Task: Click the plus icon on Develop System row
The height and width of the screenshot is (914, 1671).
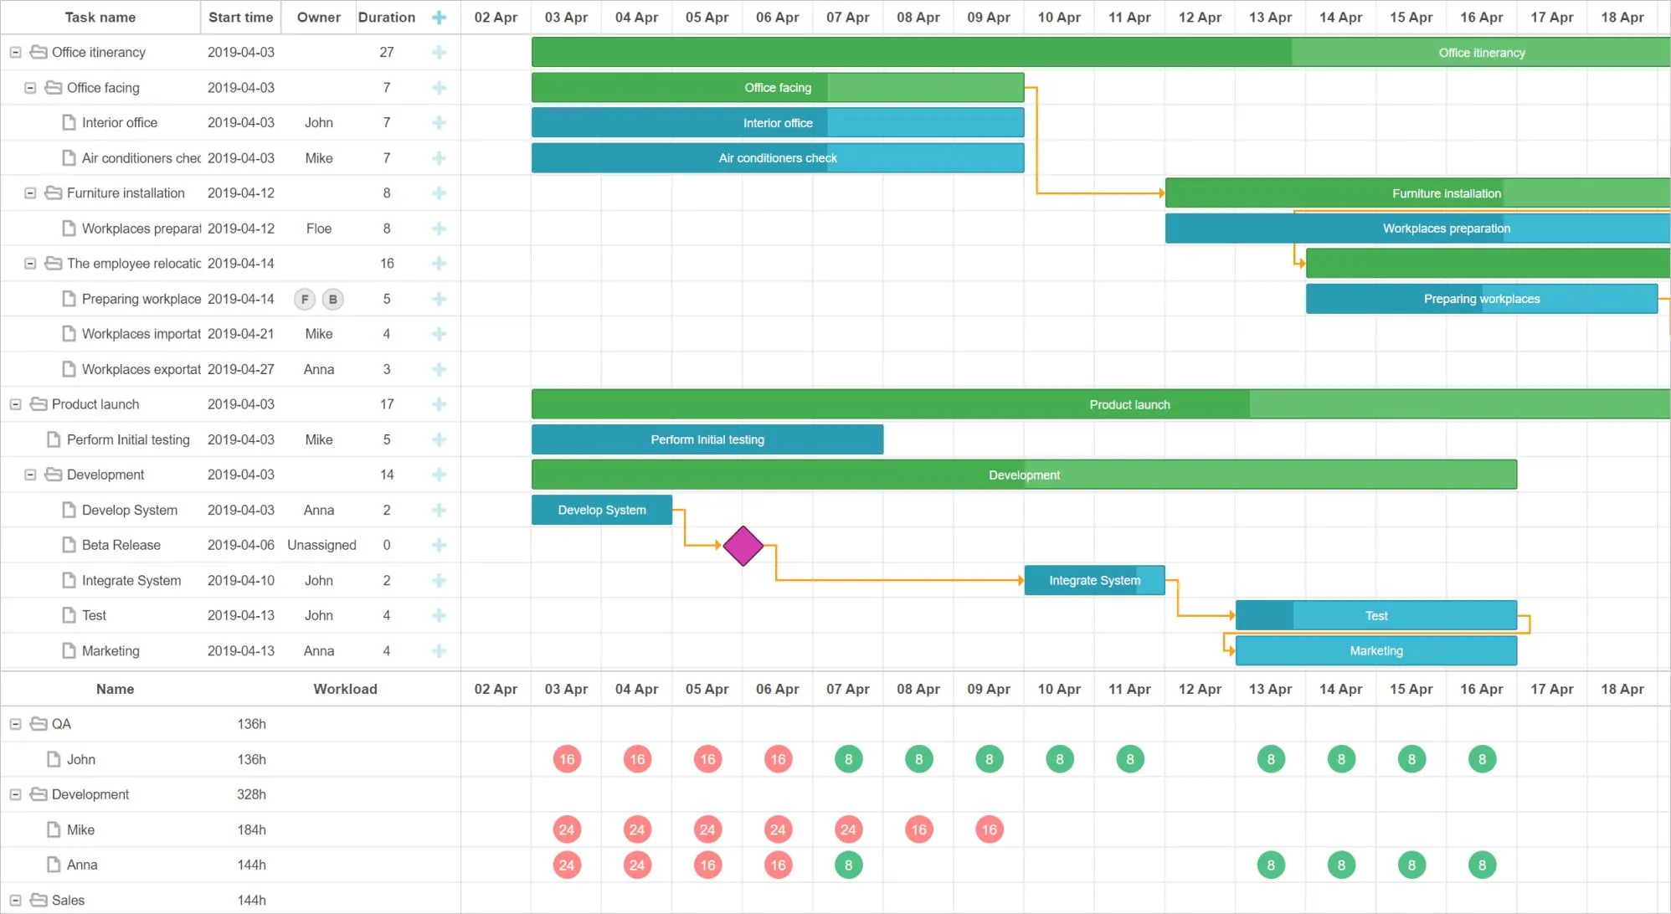Action: [439, 510]
